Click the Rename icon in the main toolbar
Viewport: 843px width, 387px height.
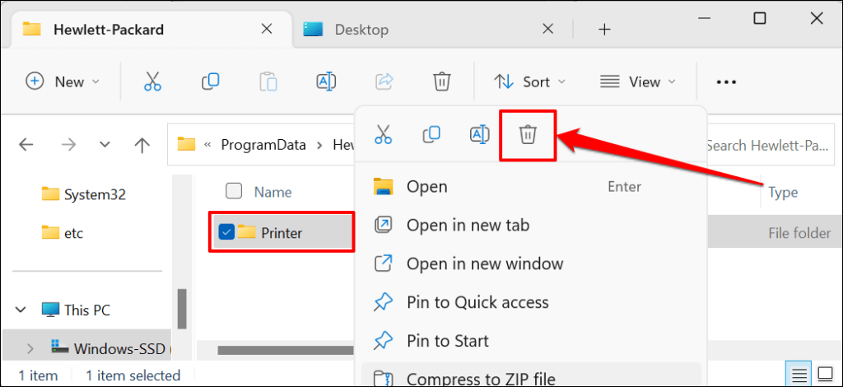click(326, 82)
